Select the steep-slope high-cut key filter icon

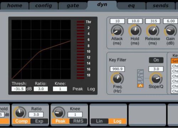(140, 82)
